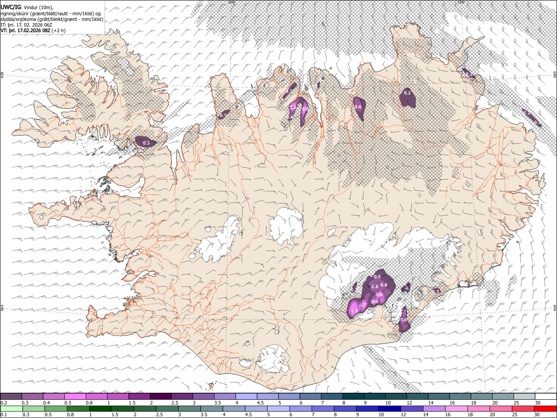
Task: Select the 'rigning/skúrir' legend description line
Action: click(51, 13)
